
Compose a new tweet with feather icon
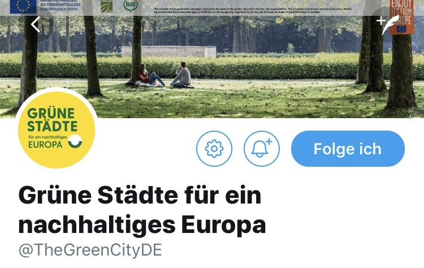(x=388, y=24)
